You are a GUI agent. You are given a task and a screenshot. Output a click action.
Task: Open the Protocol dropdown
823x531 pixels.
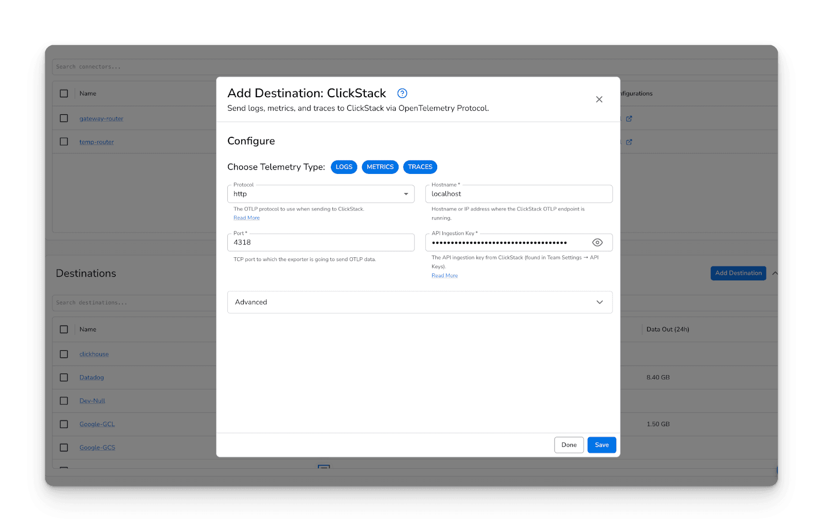(x=320, y=194)
